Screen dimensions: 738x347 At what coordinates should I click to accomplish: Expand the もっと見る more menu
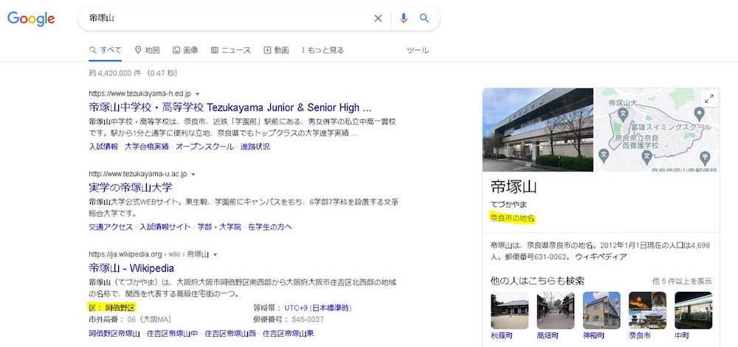click(x=323, y=50)
